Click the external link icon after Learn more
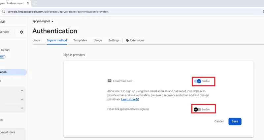 click(x=137, y=100)
